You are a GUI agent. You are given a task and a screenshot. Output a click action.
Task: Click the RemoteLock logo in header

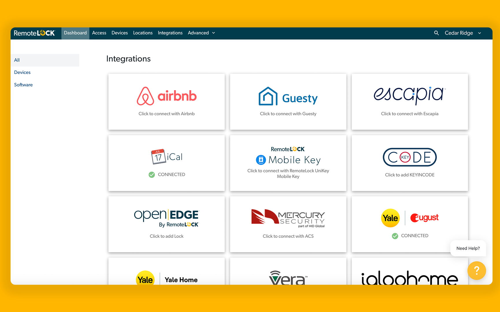pos(34,33)
